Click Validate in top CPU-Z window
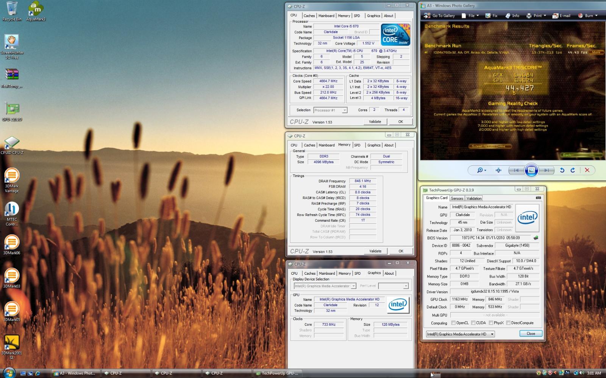Screen dimensions: 606x378 (375, 121)
